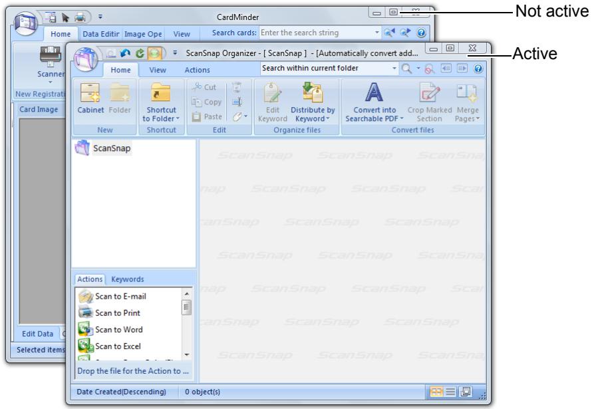This screenshot has height=409, width=592.
Task: Click the Paste command in Edit group
Action: [x=207, y=116]
